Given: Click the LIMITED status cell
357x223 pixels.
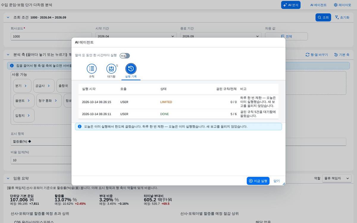Looking at the screenshot, I should click(166, 102).
